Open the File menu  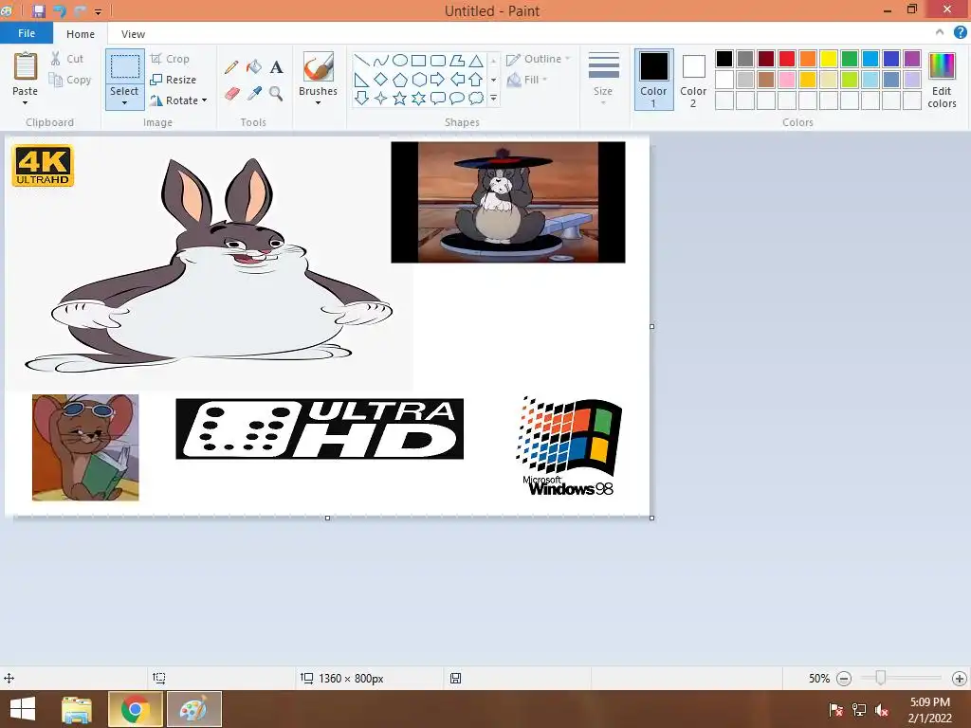27,33
